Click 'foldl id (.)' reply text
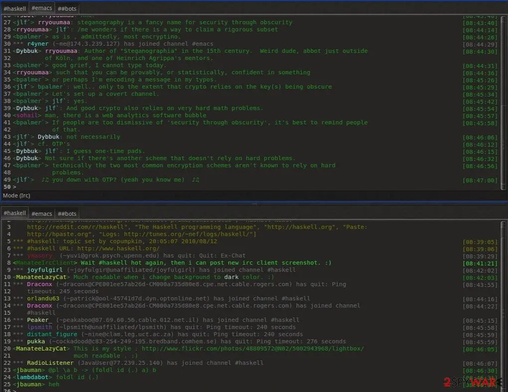Image resolution: width=508 pixels, height=392 pixels. pyautogui.click(x=77, y=377)
